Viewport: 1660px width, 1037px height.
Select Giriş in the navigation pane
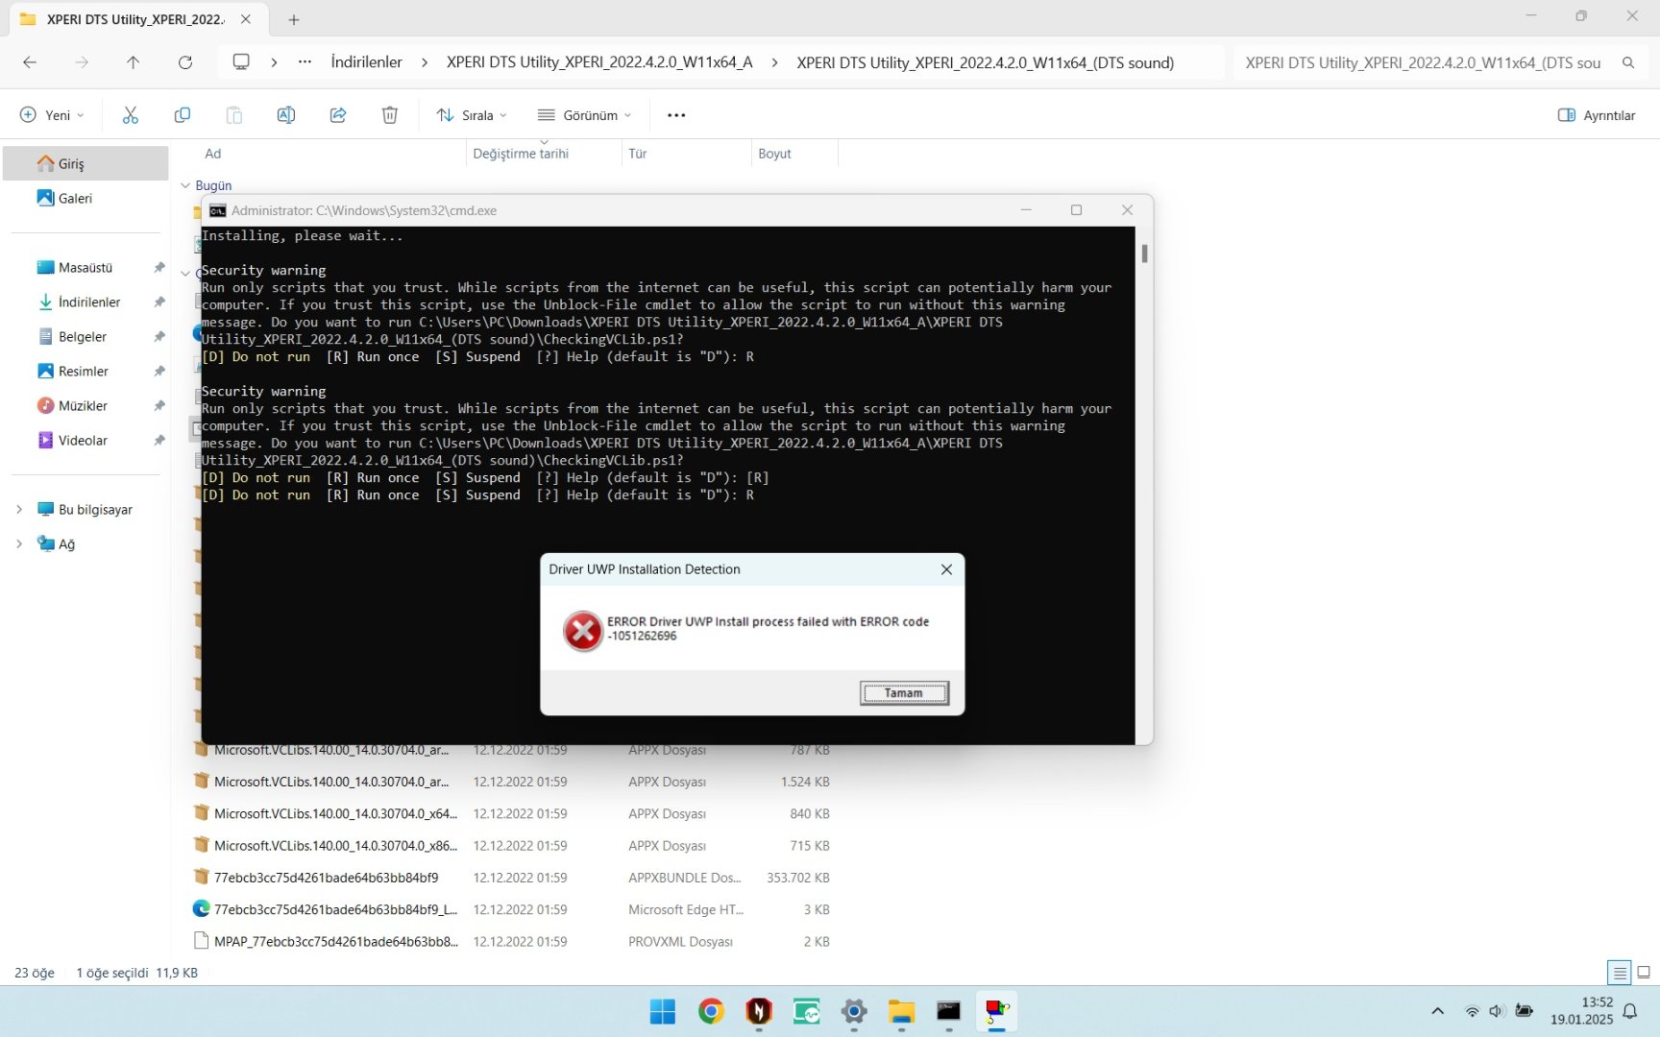(x=86, y=163)
